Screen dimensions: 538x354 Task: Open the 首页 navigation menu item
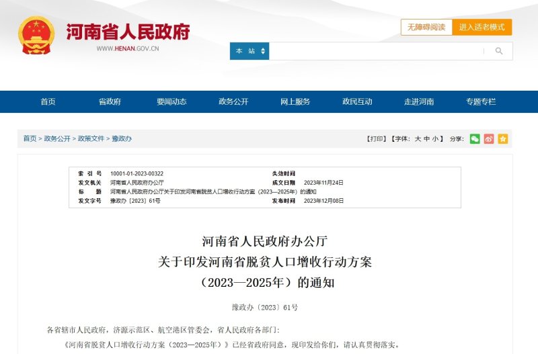click(48, 101)
